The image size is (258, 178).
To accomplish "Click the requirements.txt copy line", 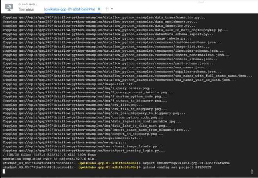I will click(73, 138).
